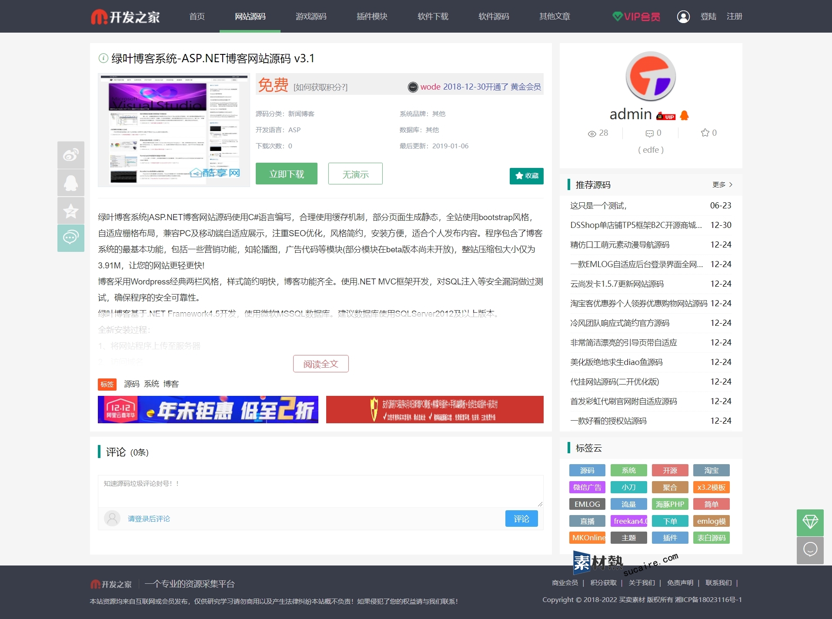Click the 商业会员 footer link
Image resolution: width=832 pixels, height=619 pixels.
pyautogui.click(x=565, y=582)
